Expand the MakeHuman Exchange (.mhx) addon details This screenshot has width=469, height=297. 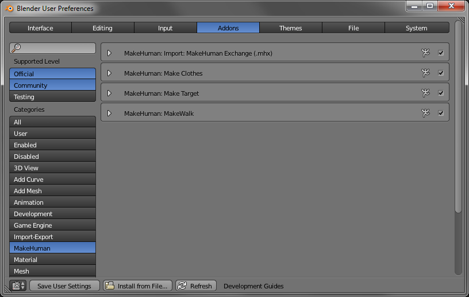pos(109,53)
